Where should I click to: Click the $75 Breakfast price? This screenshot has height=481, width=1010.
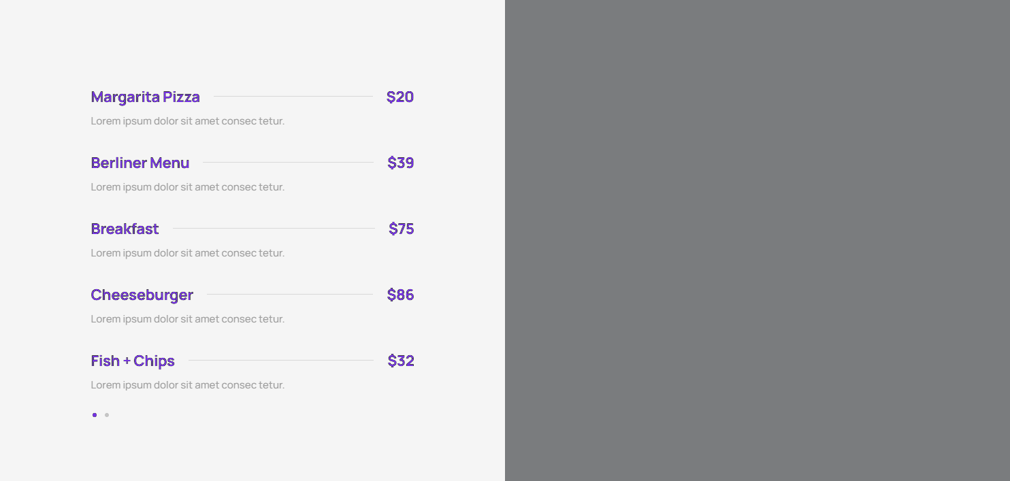click(x=402, y=229)
